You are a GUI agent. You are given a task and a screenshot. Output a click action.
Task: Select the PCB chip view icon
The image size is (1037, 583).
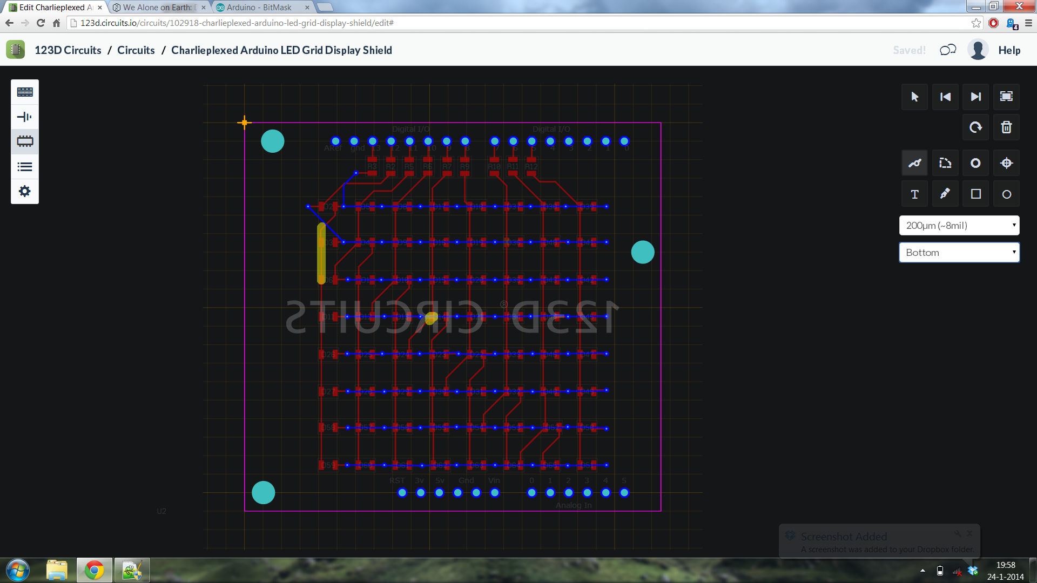[x=24, y=141]
